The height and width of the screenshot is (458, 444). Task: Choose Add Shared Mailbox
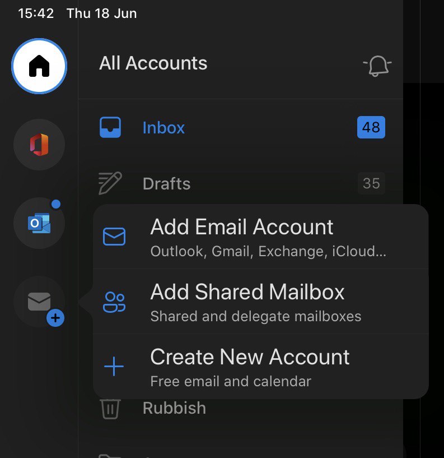[x=260, y=302]
